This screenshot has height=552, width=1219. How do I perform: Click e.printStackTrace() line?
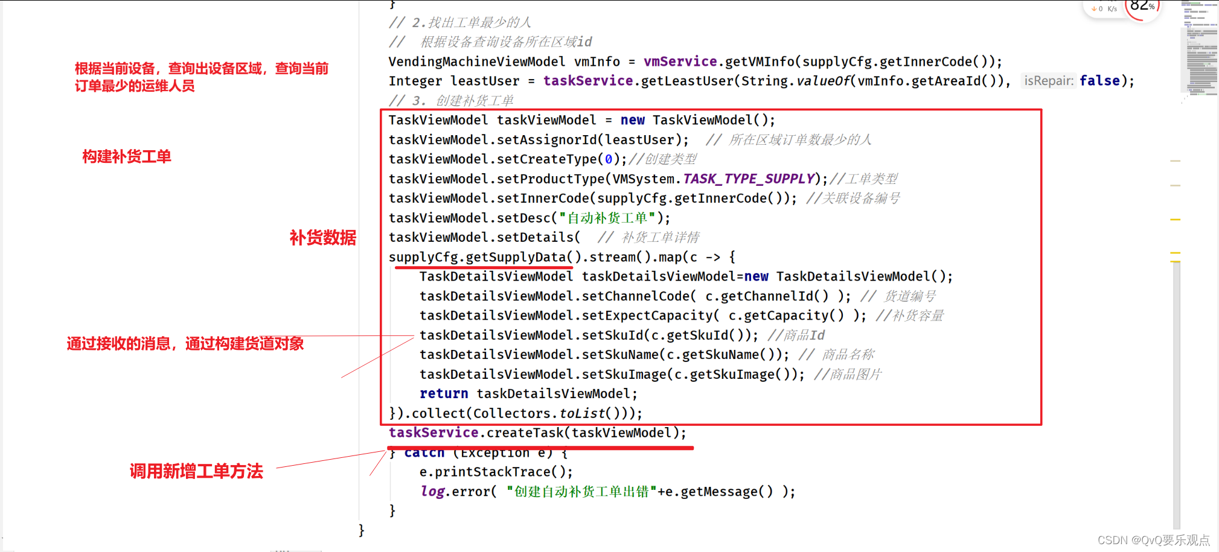click(496, 472)
